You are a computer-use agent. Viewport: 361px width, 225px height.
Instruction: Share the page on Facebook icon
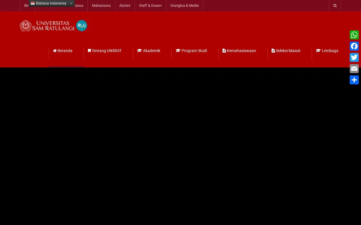354,46
